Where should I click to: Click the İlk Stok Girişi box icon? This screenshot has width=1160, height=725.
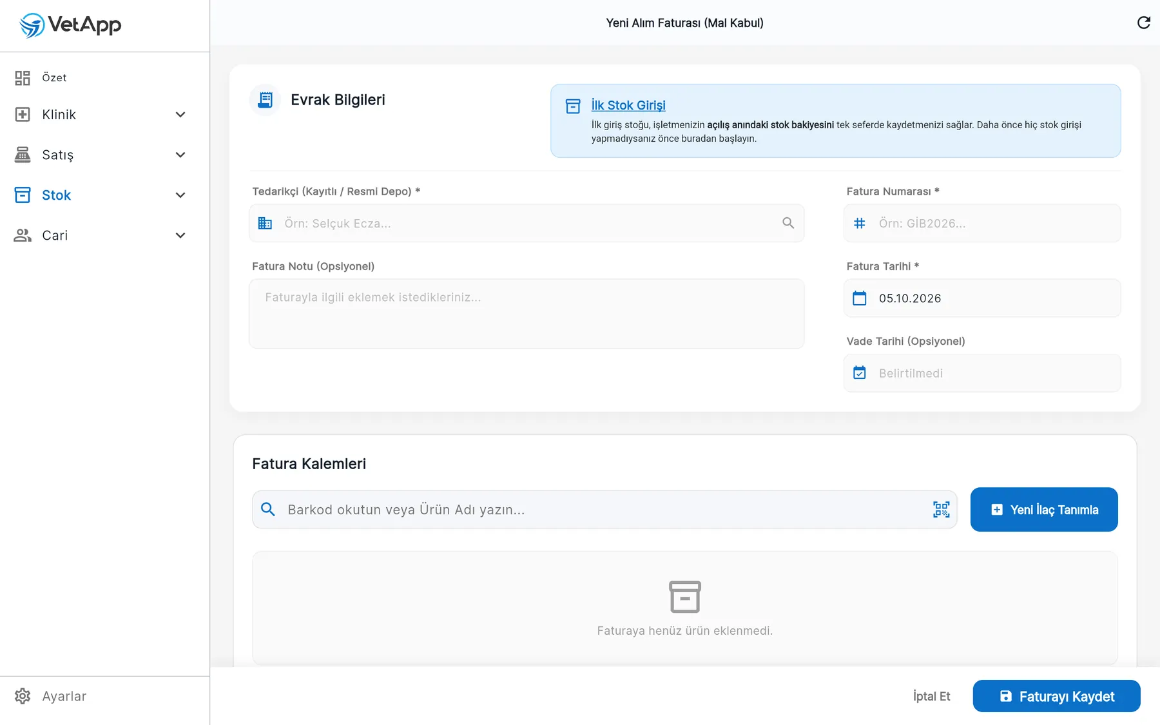573,106
